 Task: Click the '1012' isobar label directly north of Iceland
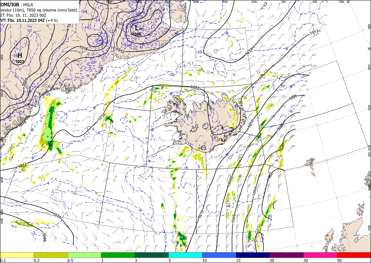click(195, 88)
